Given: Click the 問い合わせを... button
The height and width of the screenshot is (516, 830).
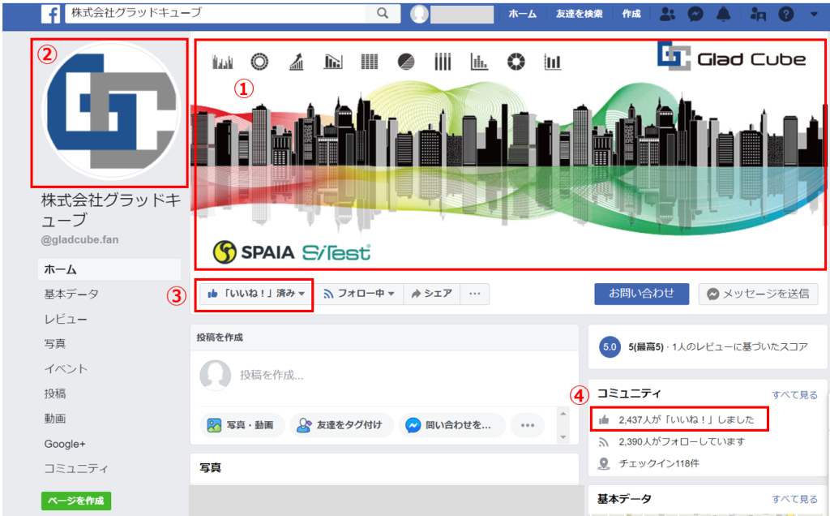Looking at the screenshot, I should (452, 425).
